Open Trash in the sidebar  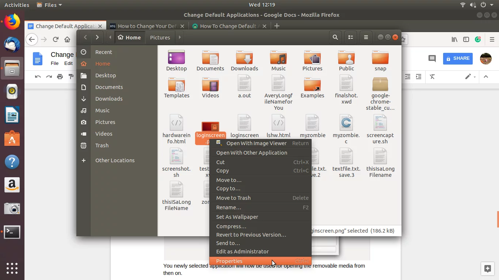point(102,145)
